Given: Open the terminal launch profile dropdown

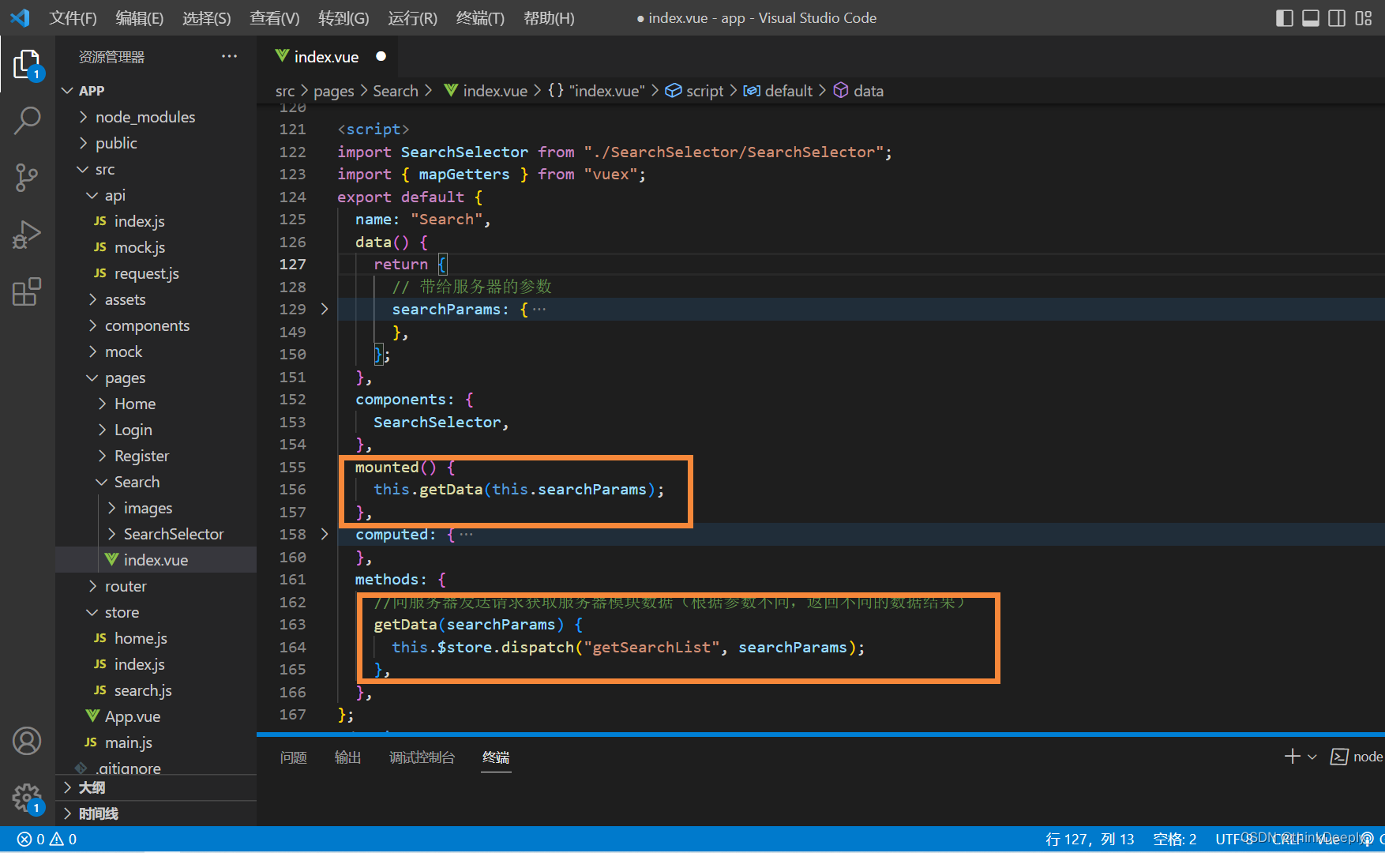Looking at the screenshot, I should click(x=1312, y=757).
